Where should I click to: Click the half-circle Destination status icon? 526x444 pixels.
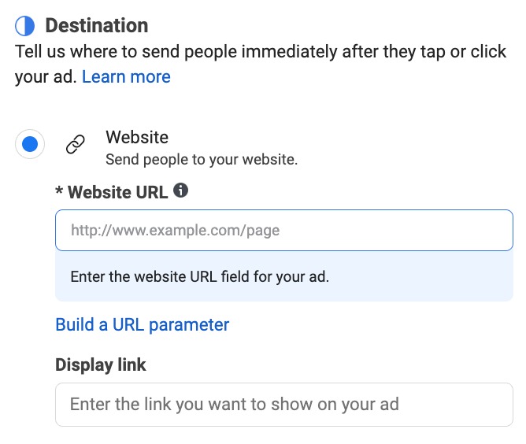25,26
